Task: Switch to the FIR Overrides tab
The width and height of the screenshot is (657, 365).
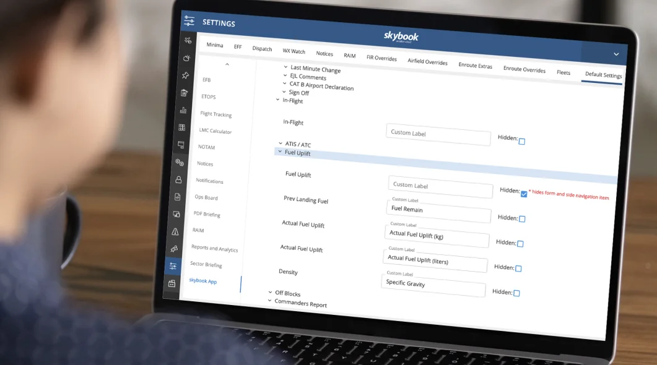Action: (381, 58)
